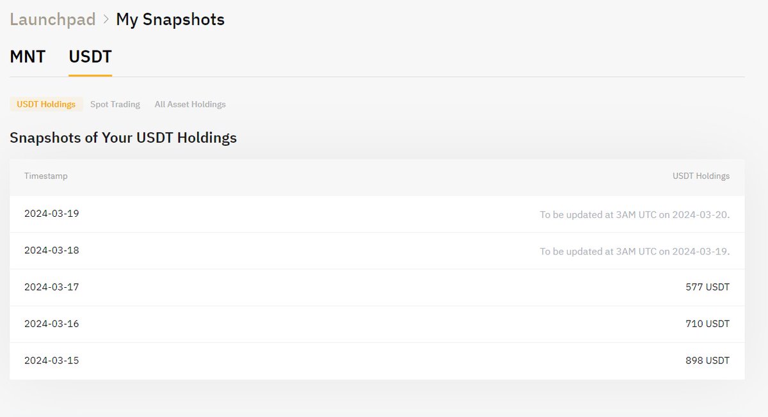Select the 2024-03-17 timestamp cell

52,287
